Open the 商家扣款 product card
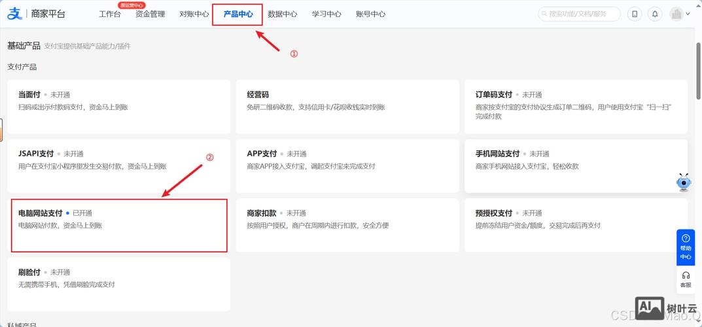The image size is (702, 327). (347, 226)
